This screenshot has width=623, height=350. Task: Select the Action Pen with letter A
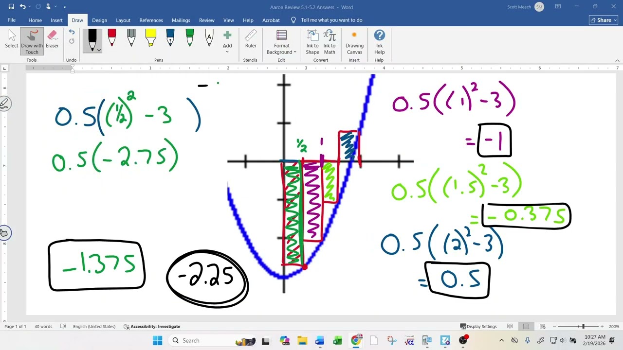(209, 38)
